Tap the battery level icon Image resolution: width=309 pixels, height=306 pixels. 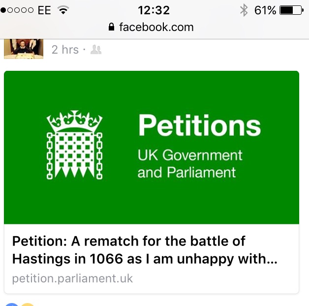pyautogui.click(x=290, y=10)
